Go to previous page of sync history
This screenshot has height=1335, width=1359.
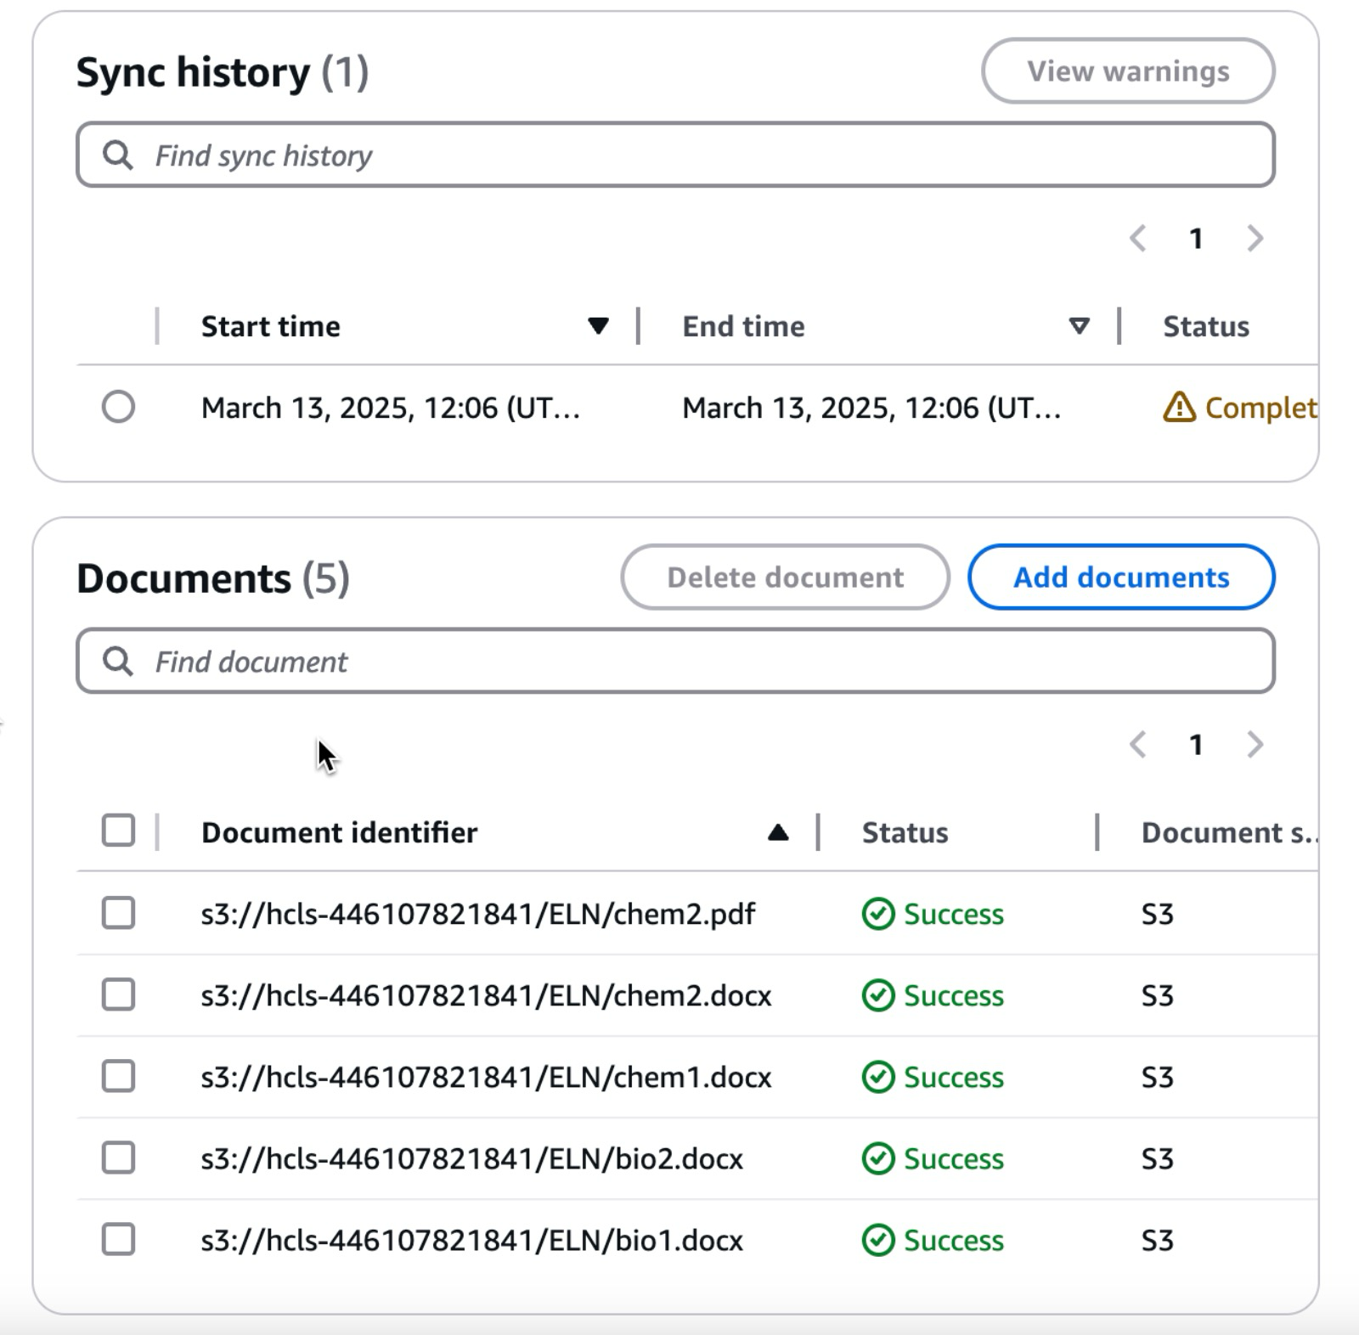[1138, 239]
